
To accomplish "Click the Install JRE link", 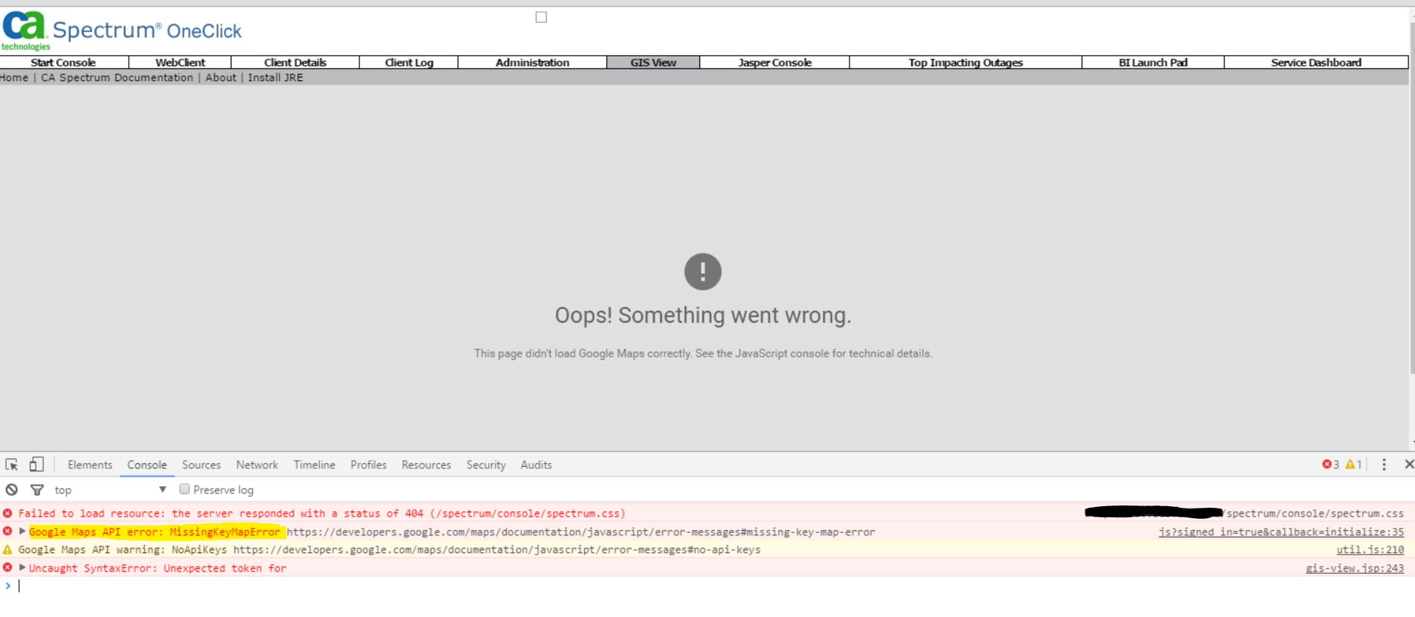I will tap(275, 77).
